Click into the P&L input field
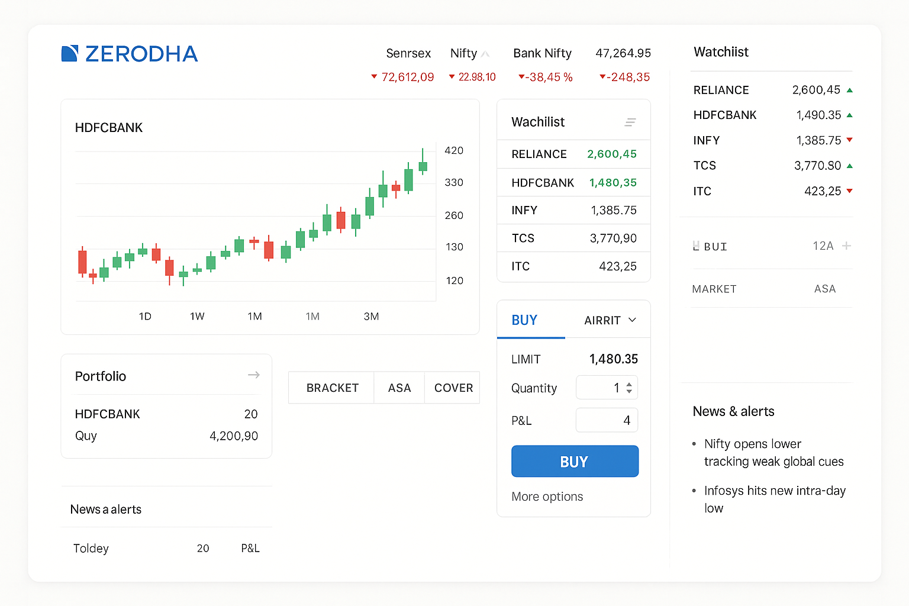Screen dimensions: 909x606 pyautogui.click(x=607, y=420)
